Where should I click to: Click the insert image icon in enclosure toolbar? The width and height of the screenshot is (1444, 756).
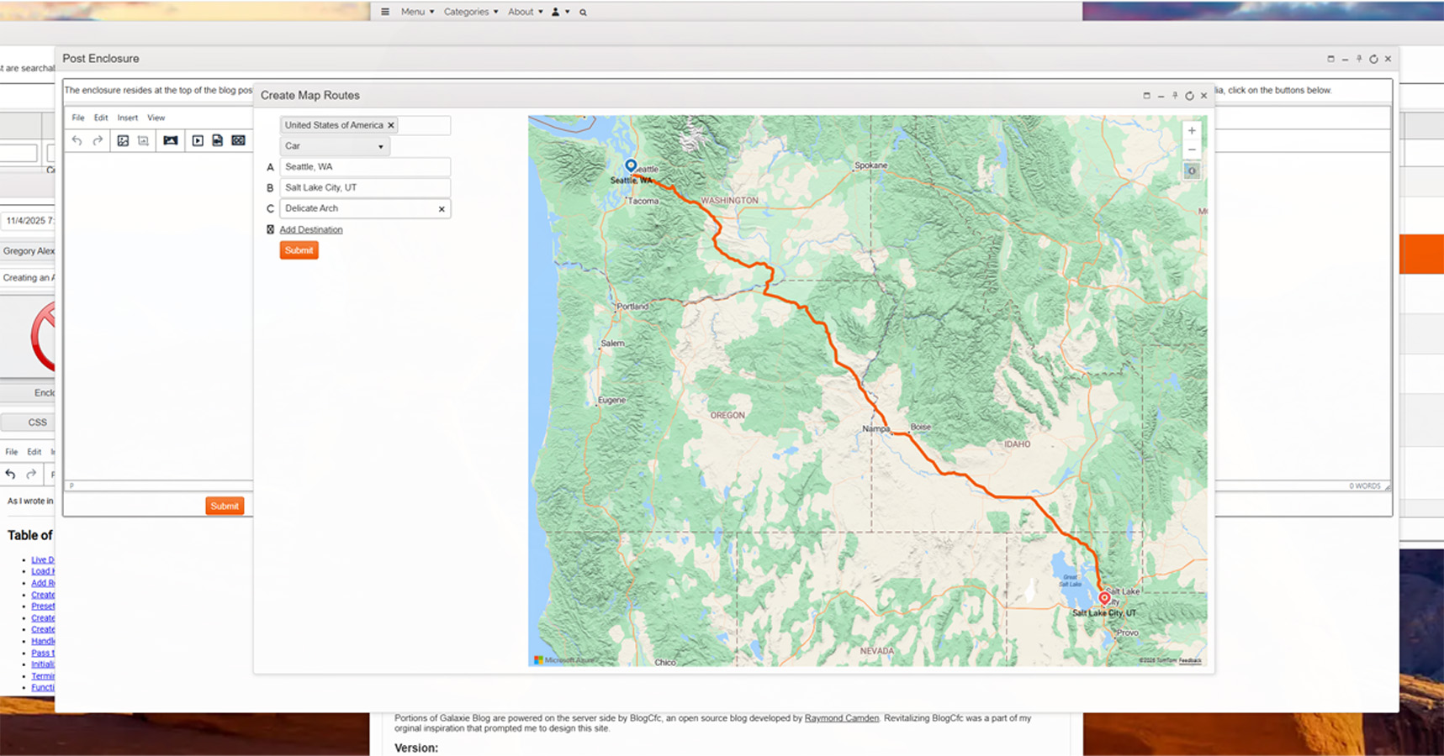123,141
